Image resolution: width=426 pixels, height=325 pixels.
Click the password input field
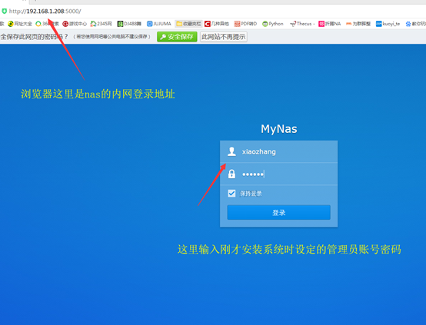[279, 174]
